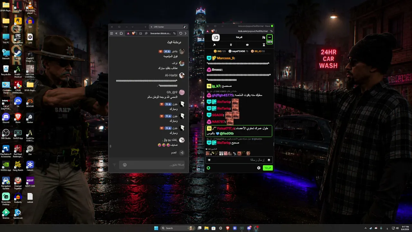Click the double-chevron back icon in LIVE Center
Viewport: 412px width, 232px height.
pos(116,33)
